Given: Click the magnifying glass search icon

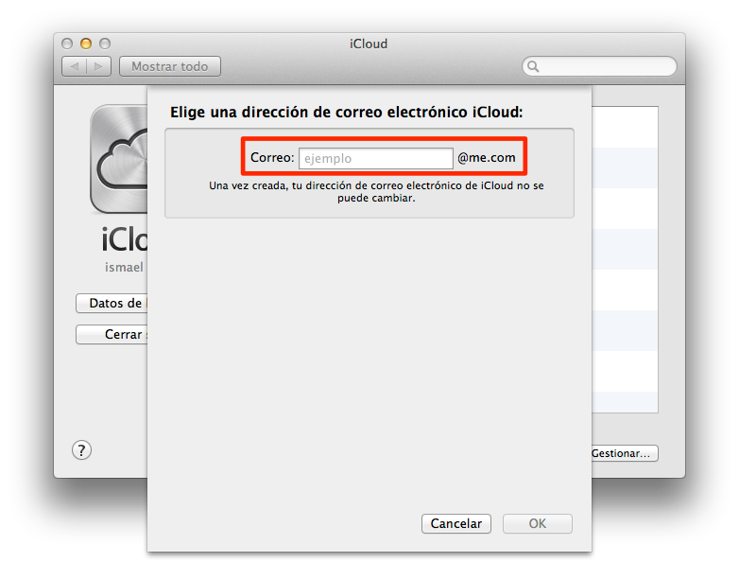Looking at the screenshot, I should pyautogui.click(x=533, y=66).
